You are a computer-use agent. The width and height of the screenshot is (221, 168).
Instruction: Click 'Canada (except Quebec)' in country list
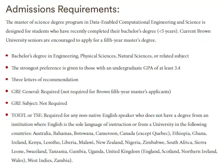pos(145,133)
